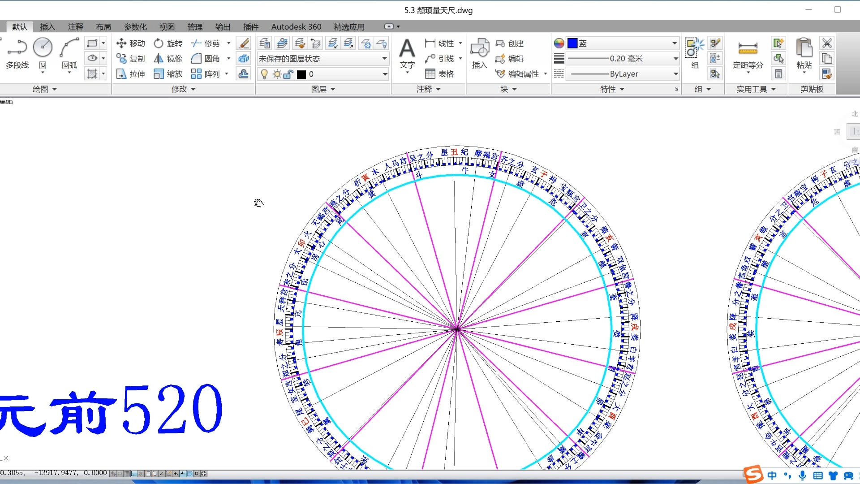
Task: Switch to the 参数化 (Parametric) ribbon tab
Action: point(135,27)
